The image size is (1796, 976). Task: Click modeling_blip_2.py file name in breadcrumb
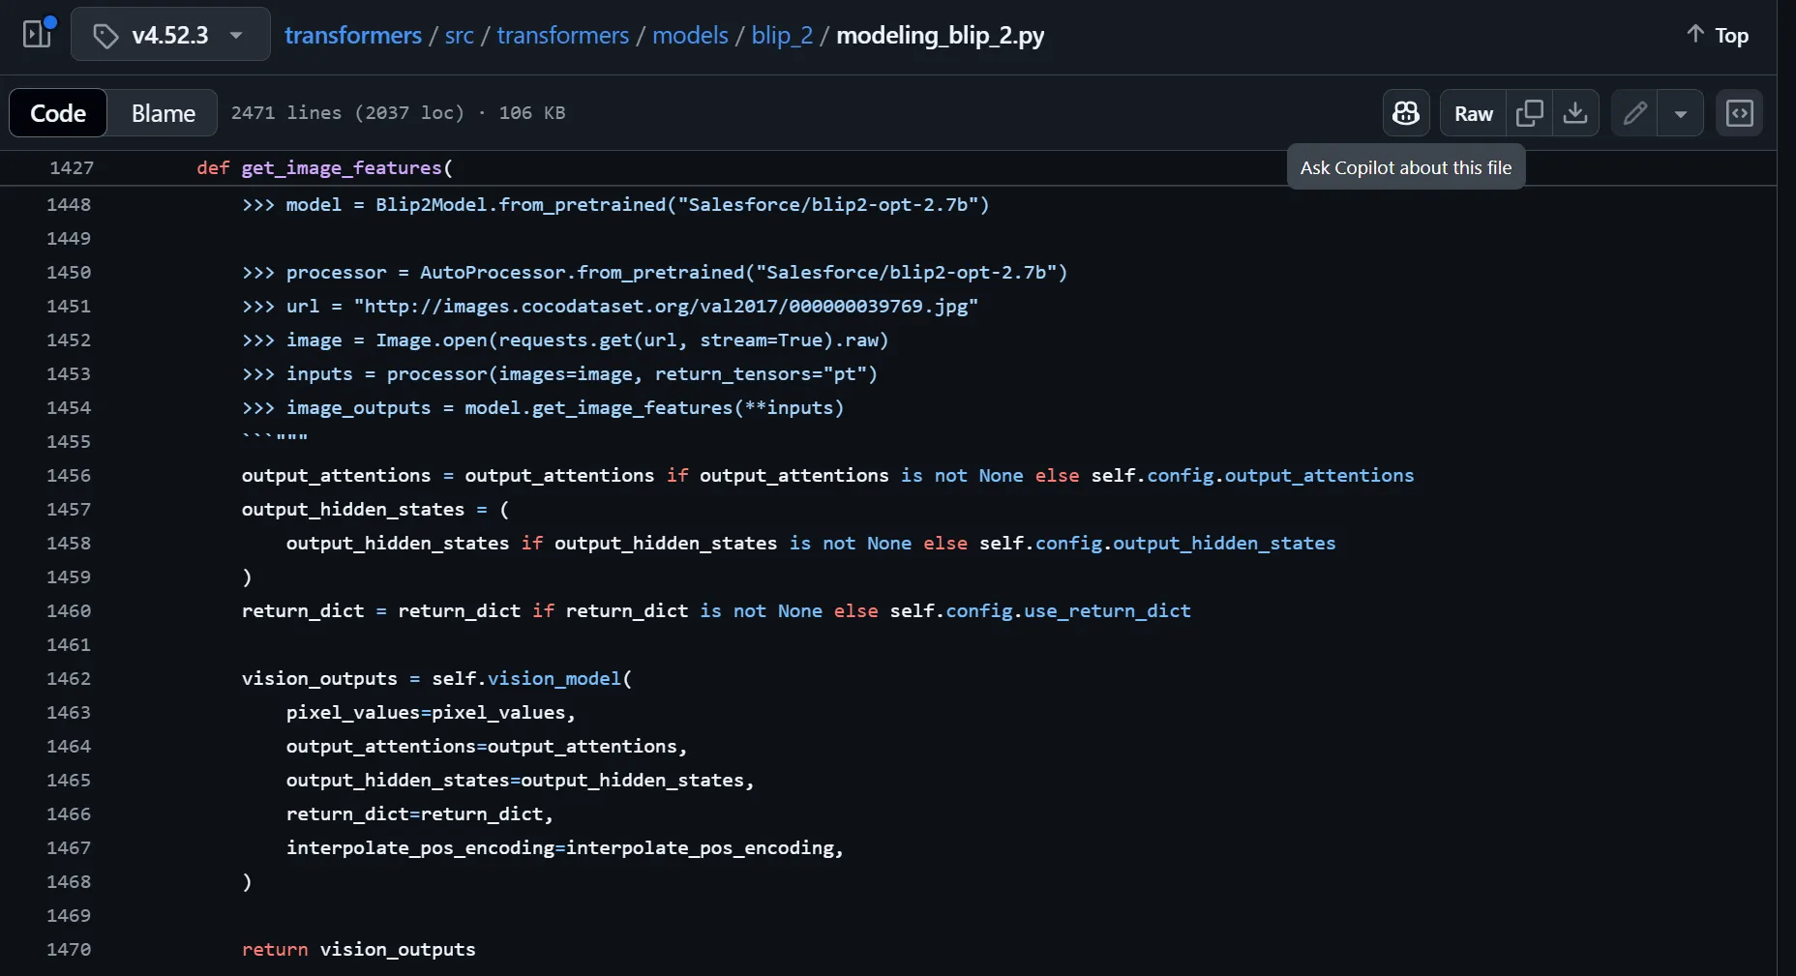pos(941,36)
